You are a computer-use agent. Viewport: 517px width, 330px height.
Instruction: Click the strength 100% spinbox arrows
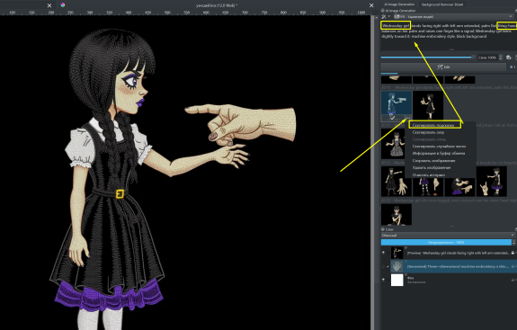pyautogui.click(x=501, y=58)
